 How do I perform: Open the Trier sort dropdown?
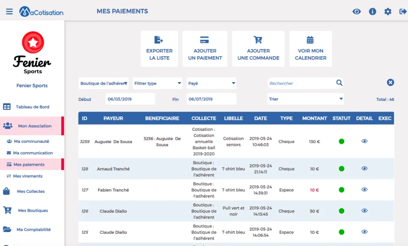tap(306, 99)
